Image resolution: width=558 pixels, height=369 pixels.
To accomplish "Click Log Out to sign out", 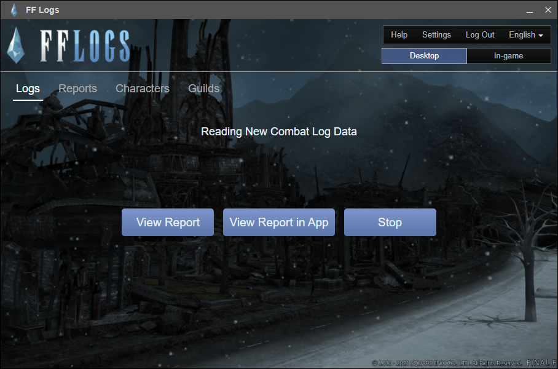I will [480, 35].
